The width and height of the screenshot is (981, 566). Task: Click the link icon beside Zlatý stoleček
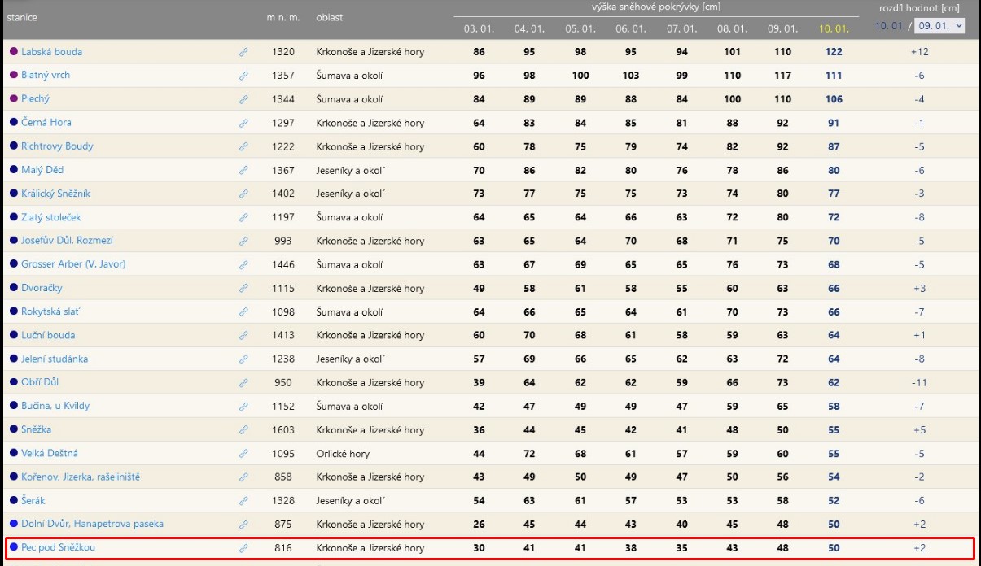pyautogui.click(x=243, y=218)
